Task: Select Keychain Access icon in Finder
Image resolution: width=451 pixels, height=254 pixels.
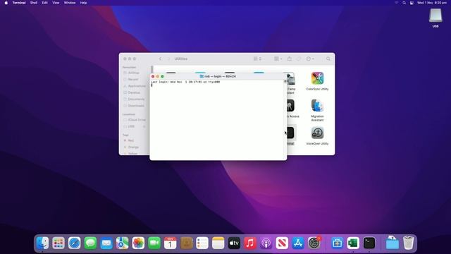Action: pos(290,105)
